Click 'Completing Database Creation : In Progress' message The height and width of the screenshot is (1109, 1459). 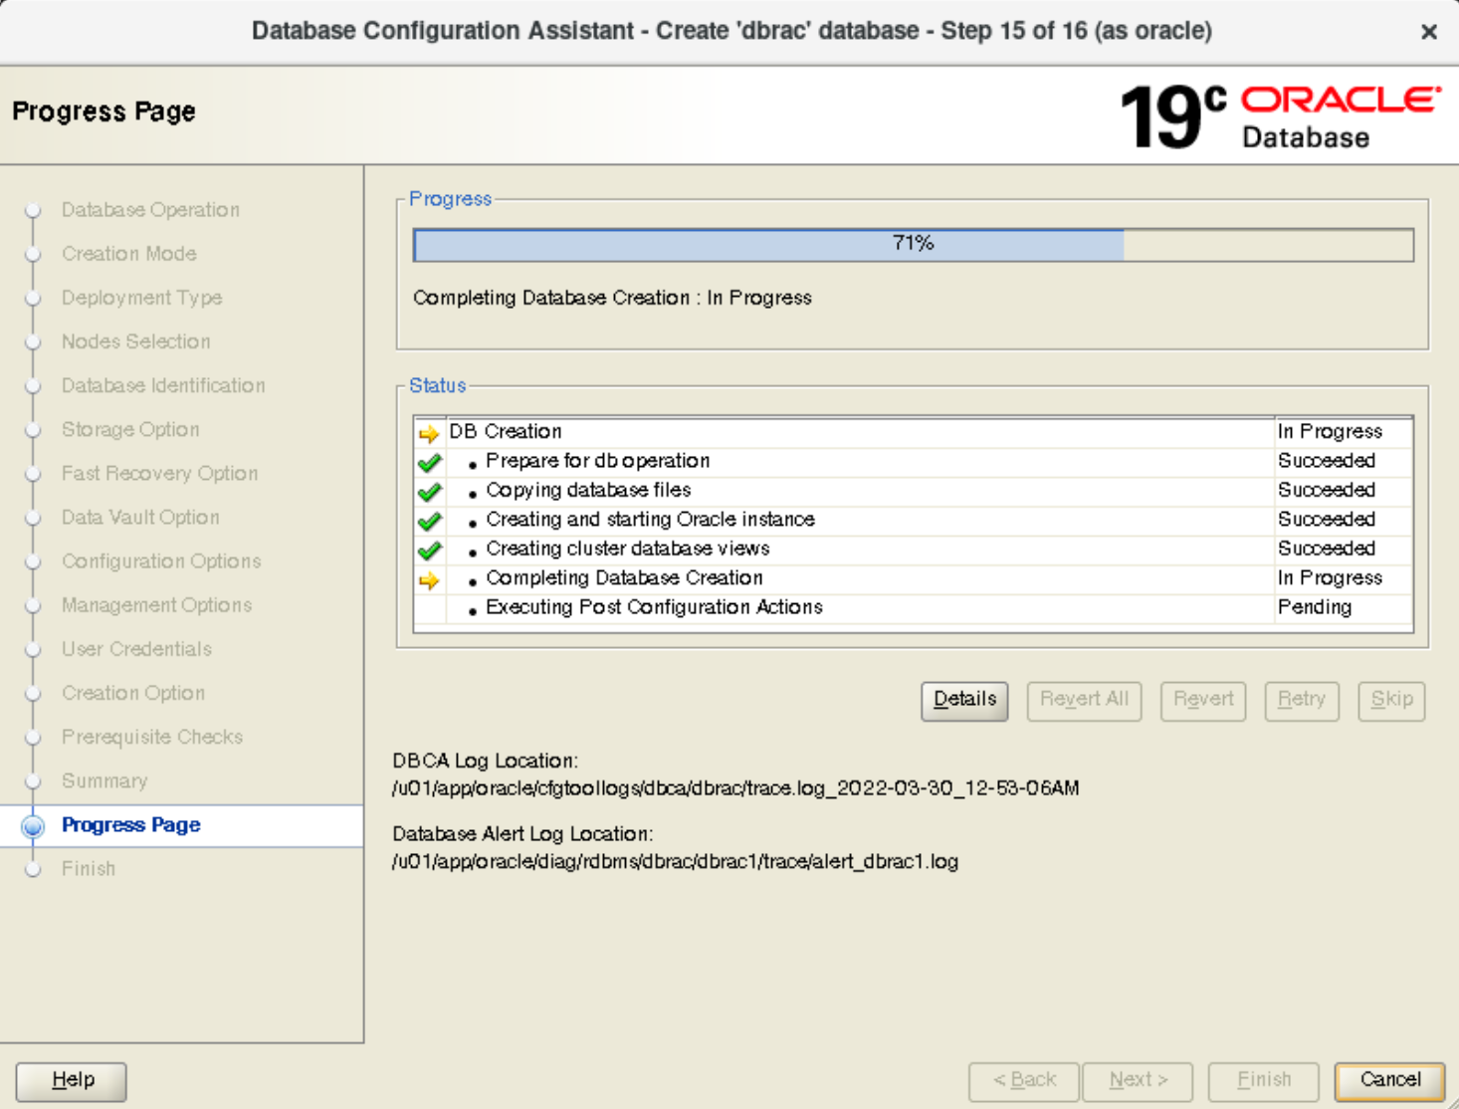coord(612,298)
